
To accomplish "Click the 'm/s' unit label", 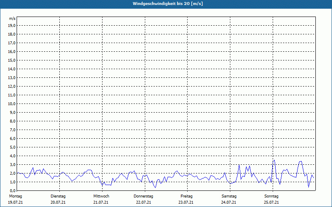I will [12, 19].
